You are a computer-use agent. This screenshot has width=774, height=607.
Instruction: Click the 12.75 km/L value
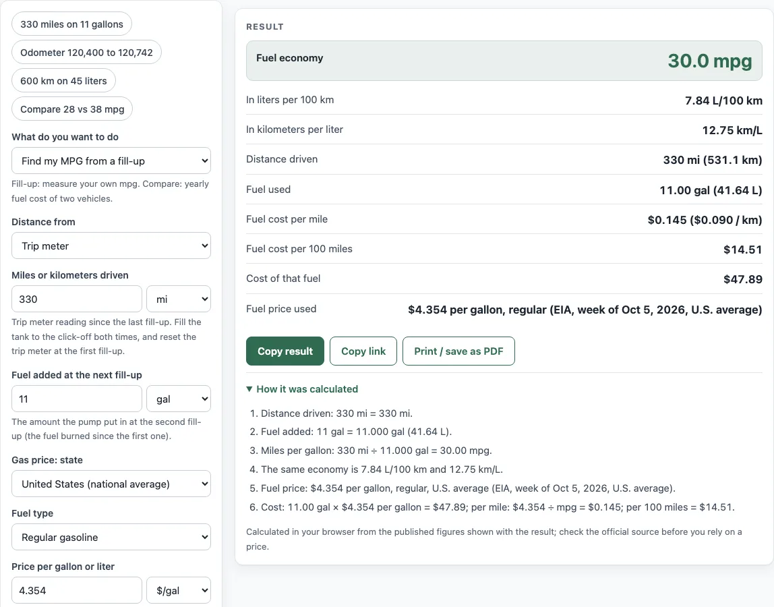point(732,130)
